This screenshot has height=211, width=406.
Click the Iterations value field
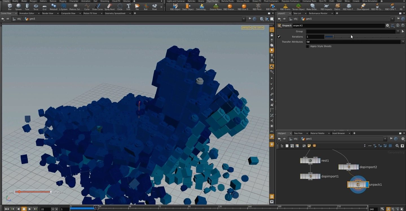[x=315, y=37]
